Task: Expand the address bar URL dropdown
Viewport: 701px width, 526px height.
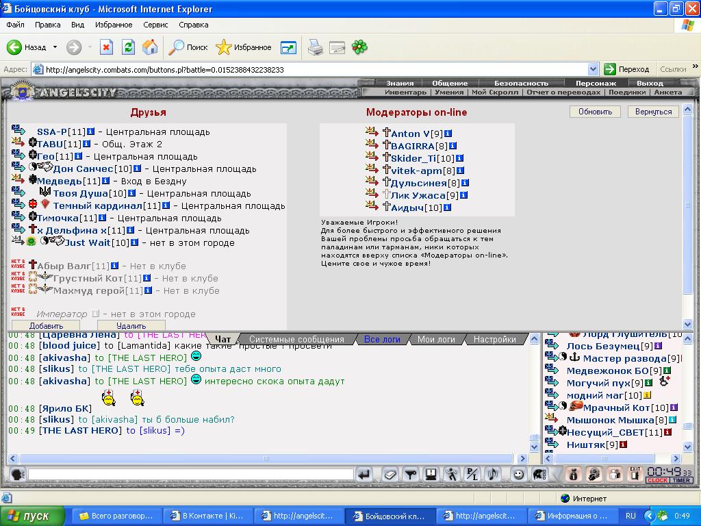Action: pyautogui.click(x=593, y=69)
